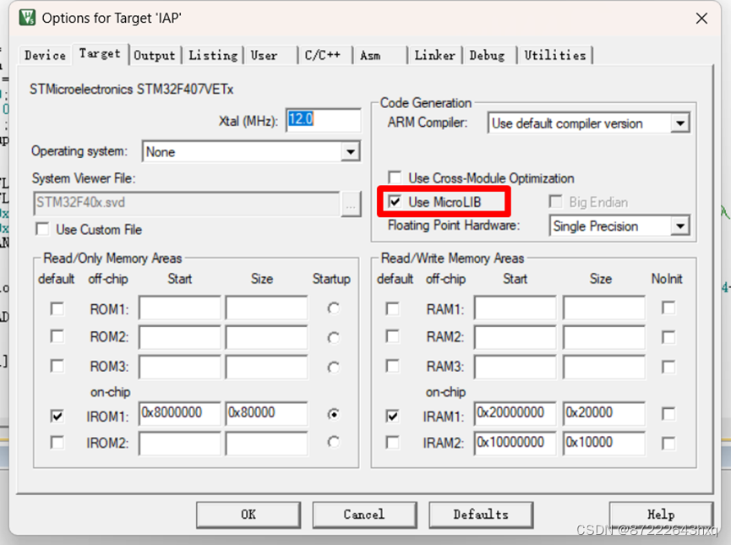Screen dimensions: 731x545
Task: Open the Operating system dropdown
Action: click(350, 152)
